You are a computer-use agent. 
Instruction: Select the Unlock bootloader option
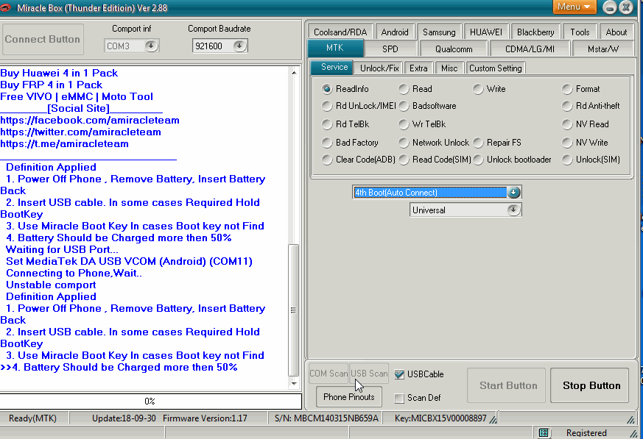(x=478, y=160)
